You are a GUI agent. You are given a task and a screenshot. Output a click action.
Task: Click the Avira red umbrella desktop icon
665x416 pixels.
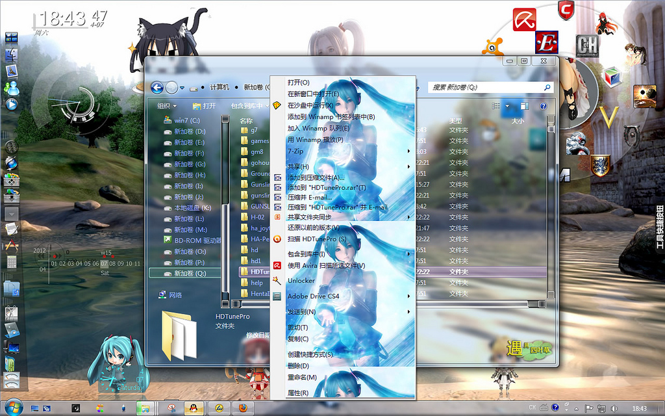coord(524,19)
